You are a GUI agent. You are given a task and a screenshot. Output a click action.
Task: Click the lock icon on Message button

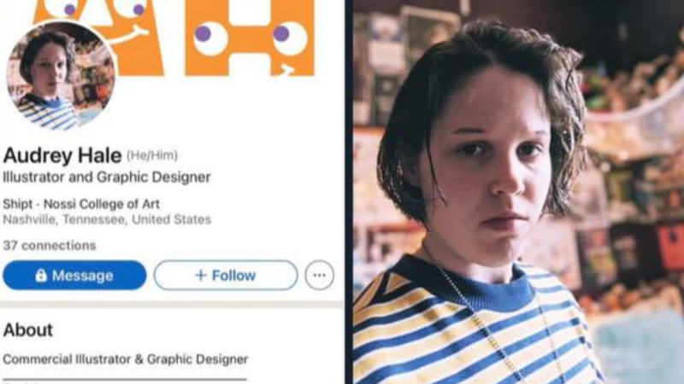(41, 275)
